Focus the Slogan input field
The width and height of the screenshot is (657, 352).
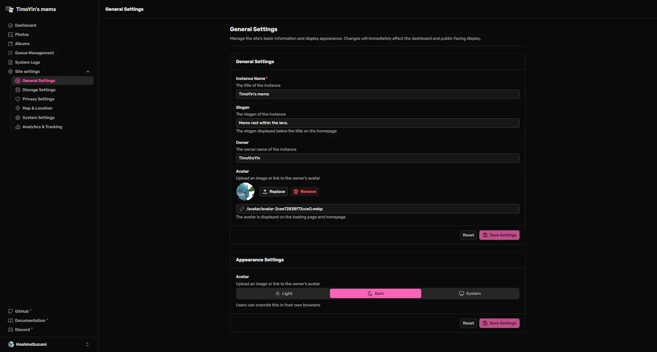coord(377,123)
